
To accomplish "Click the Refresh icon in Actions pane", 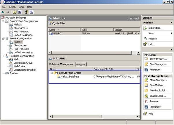I will [x=145, y=39].
